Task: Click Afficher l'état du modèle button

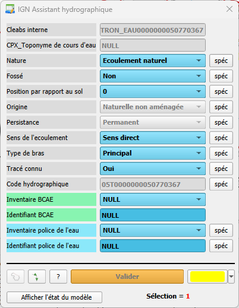Action: point(55,297)
